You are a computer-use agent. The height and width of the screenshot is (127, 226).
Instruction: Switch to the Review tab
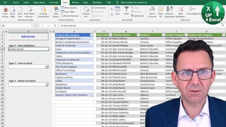coord(75,2)
